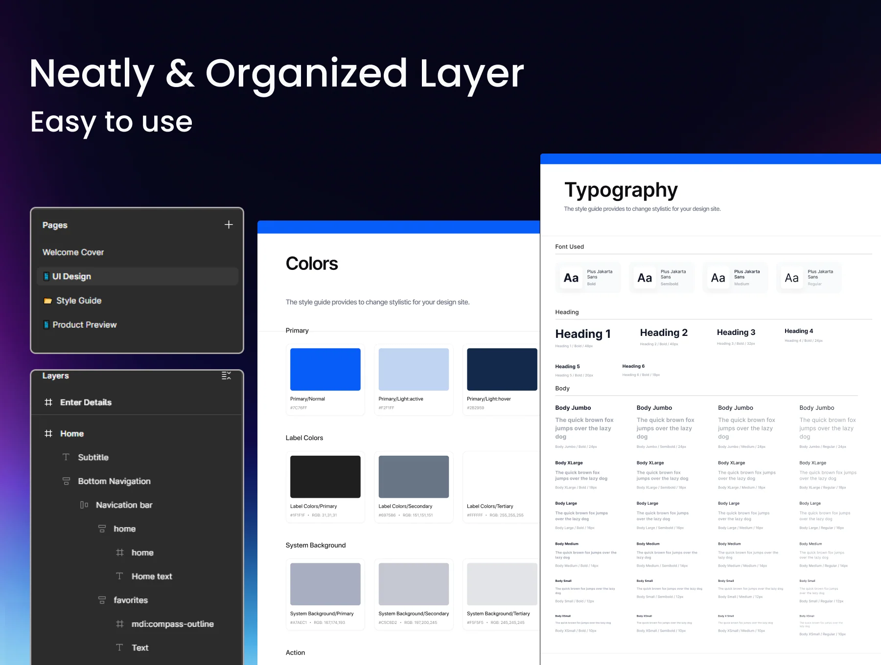This screenshot has height=665, width=881.
Task: Click the Heading 6 sample text
Action: click(633, 366)
